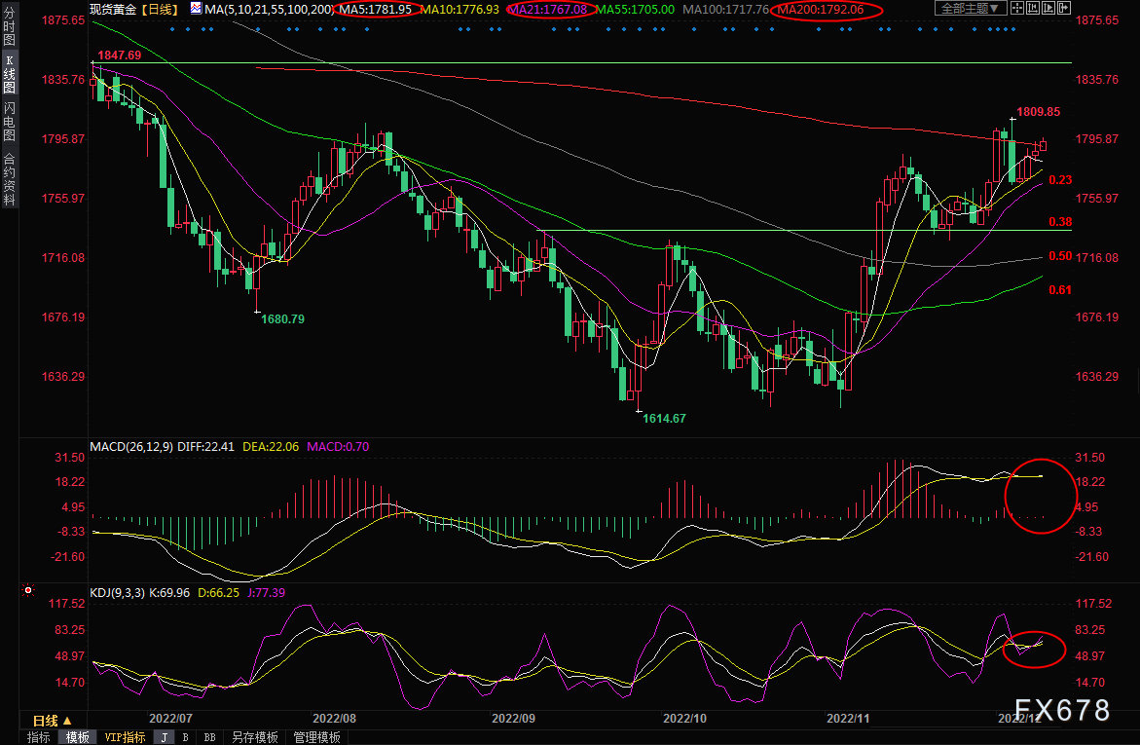The image size is (1140, 745).
Task: Click the 1614.67 low price marker
Action: tap(664, 418)
